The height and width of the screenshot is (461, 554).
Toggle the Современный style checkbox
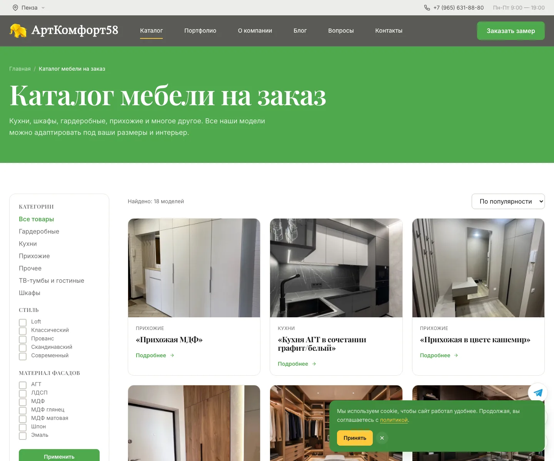tap(23, 356)
